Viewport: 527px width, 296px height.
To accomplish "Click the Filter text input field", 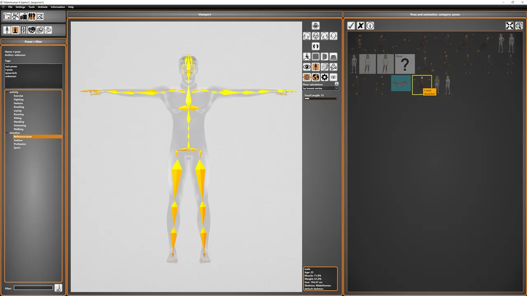I will [33, 288].
